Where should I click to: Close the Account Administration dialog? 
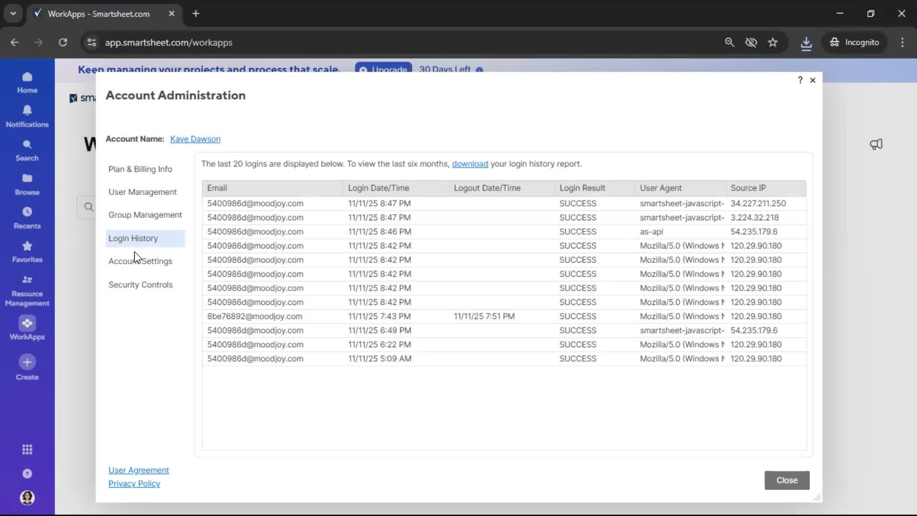point(813,80)
